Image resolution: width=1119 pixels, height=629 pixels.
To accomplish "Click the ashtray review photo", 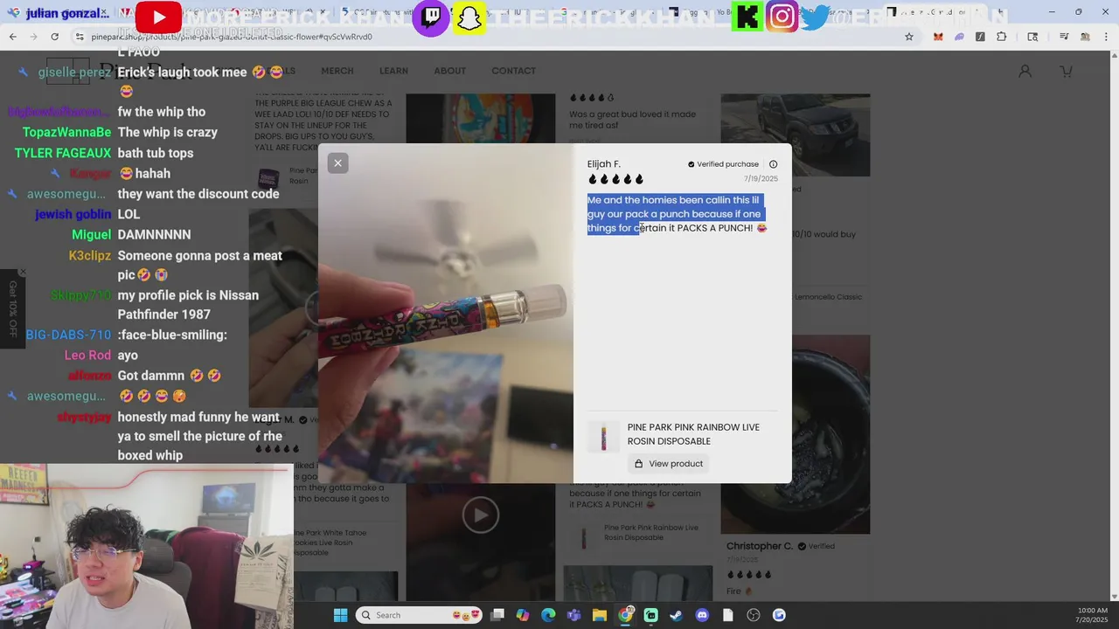I will pyautogui.click(x=795, y=434).
